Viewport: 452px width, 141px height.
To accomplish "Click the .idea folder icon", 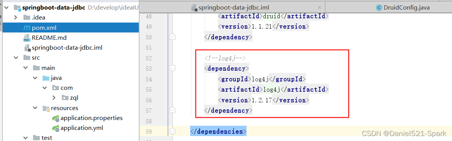I will [x=26, y=18].
